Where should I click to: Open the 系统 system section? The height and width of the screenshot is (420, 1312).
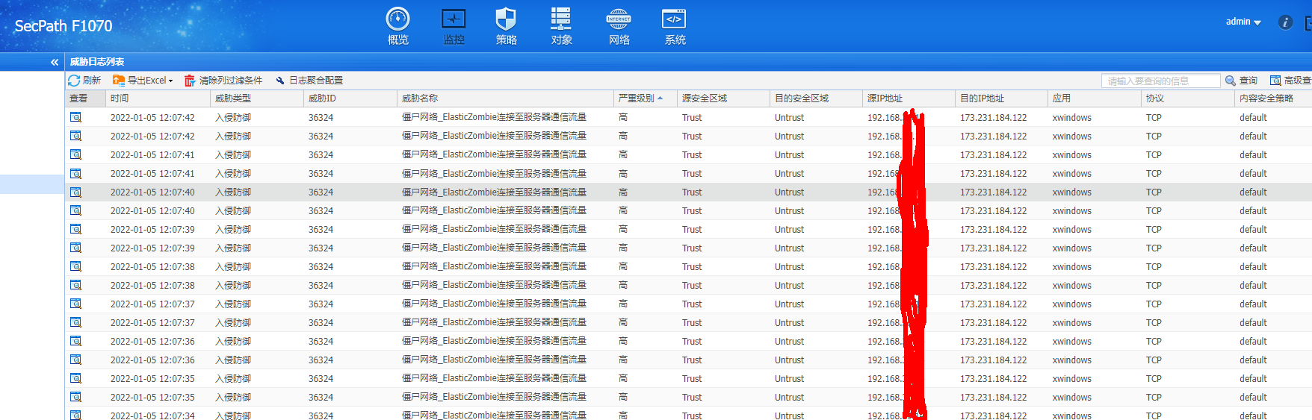click(675, 25)
